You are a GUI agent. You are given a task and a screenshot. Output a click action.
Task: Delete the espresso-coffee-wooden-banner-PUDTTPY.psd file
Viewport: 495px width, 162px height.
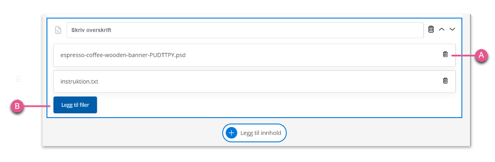click(445, 54)
